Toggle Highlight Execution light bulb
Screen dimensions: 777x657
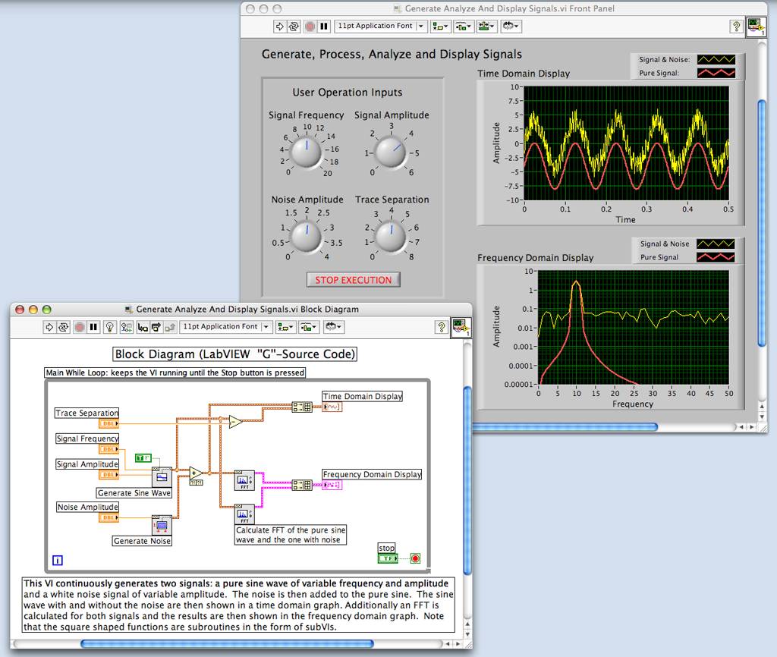pyautogui.click(x=109, y=327)
